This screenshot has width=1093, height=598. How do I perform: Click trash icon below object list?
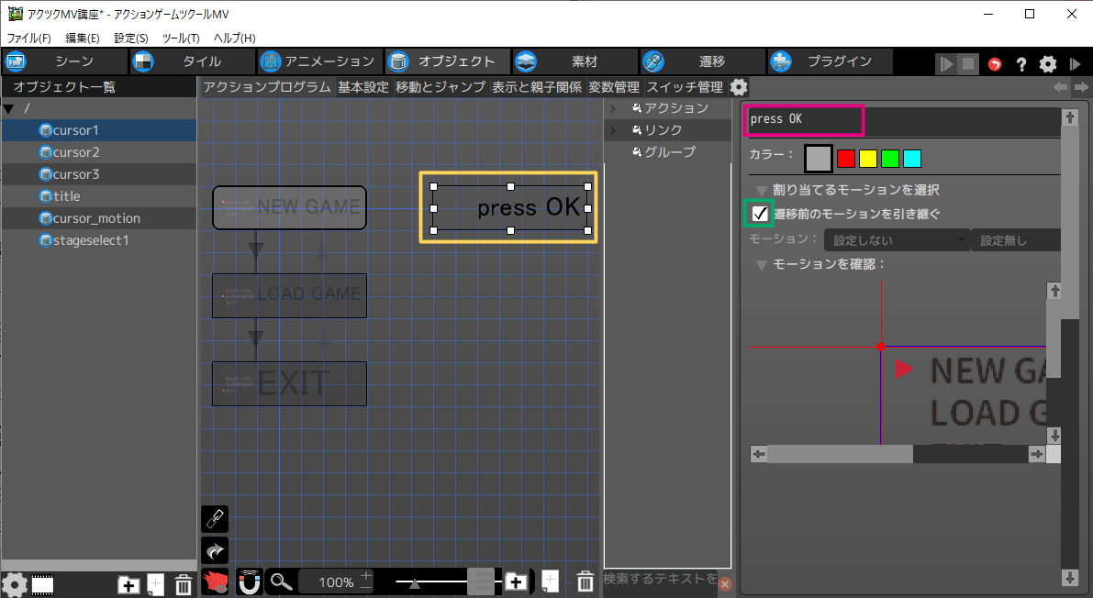(x=183, y=584)
